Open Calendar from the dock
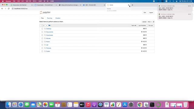 coord(58,105)
